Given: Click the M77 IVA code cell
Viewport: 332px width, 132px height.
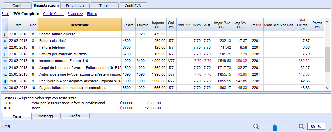Looking at the screenshot, I should (x=171, y=81).
